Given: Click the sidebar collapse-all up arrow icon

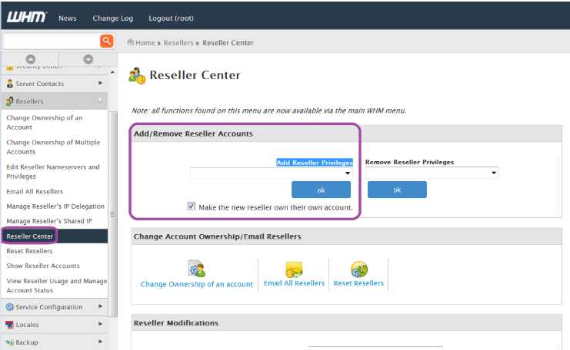Looking at the screenshot, I should point(31,59).
